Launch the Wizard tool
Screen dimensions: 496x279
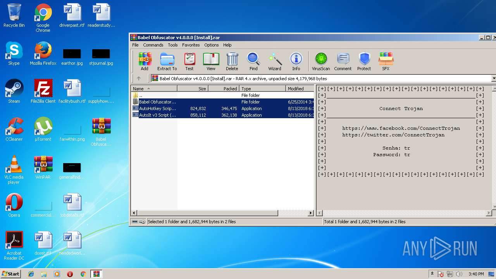[275, 62]
